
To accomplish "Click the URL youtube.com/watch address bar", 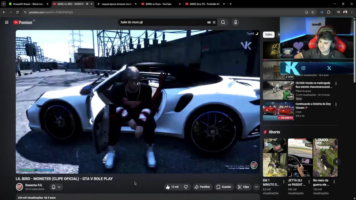I will pyautogui.click(x=51, y=12).
